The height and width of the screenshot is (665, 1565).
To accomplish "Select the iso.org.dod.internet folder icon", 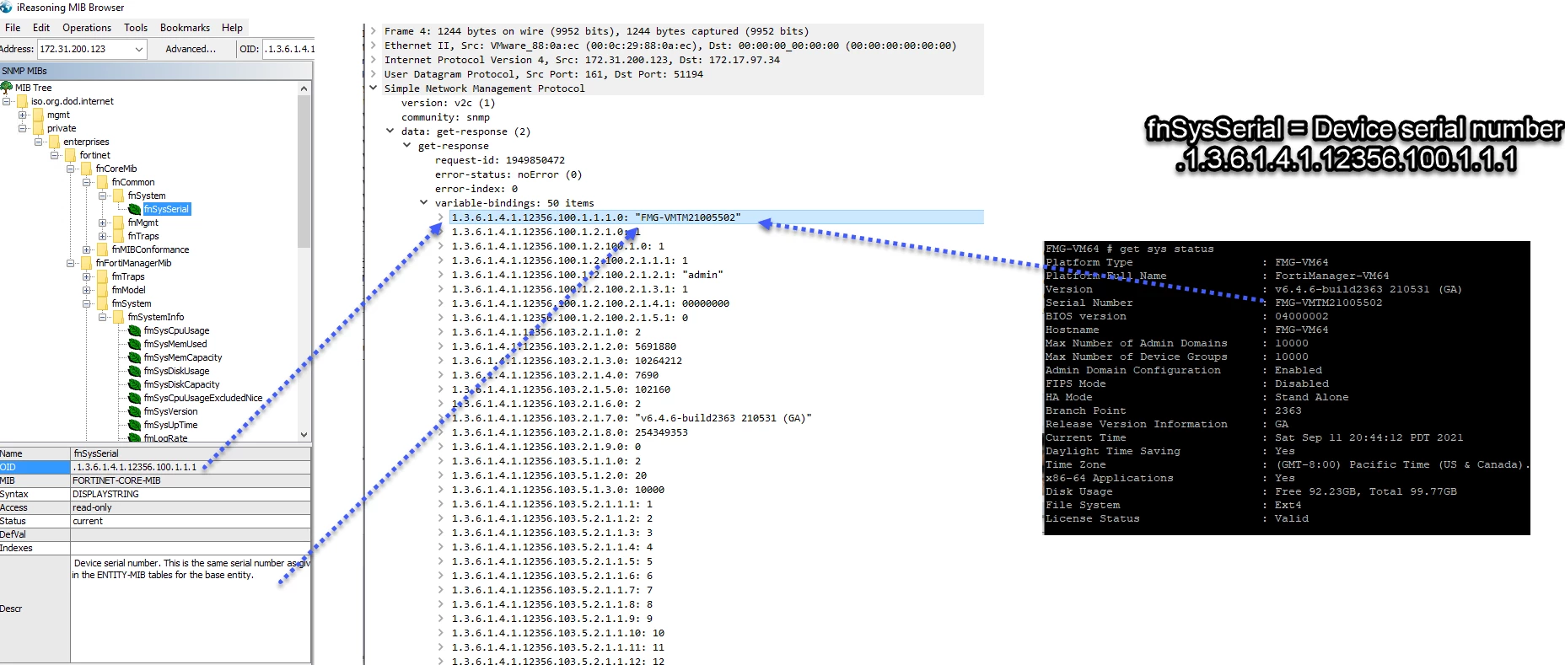I will (23, 101).
